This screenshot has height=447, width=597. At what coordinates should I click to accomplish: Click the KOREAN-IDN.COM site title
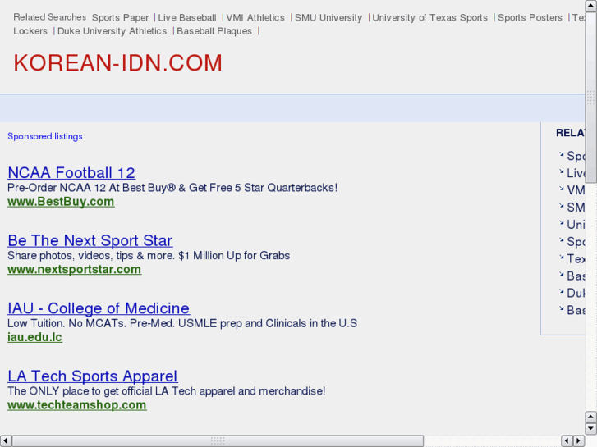click(118, 63)
